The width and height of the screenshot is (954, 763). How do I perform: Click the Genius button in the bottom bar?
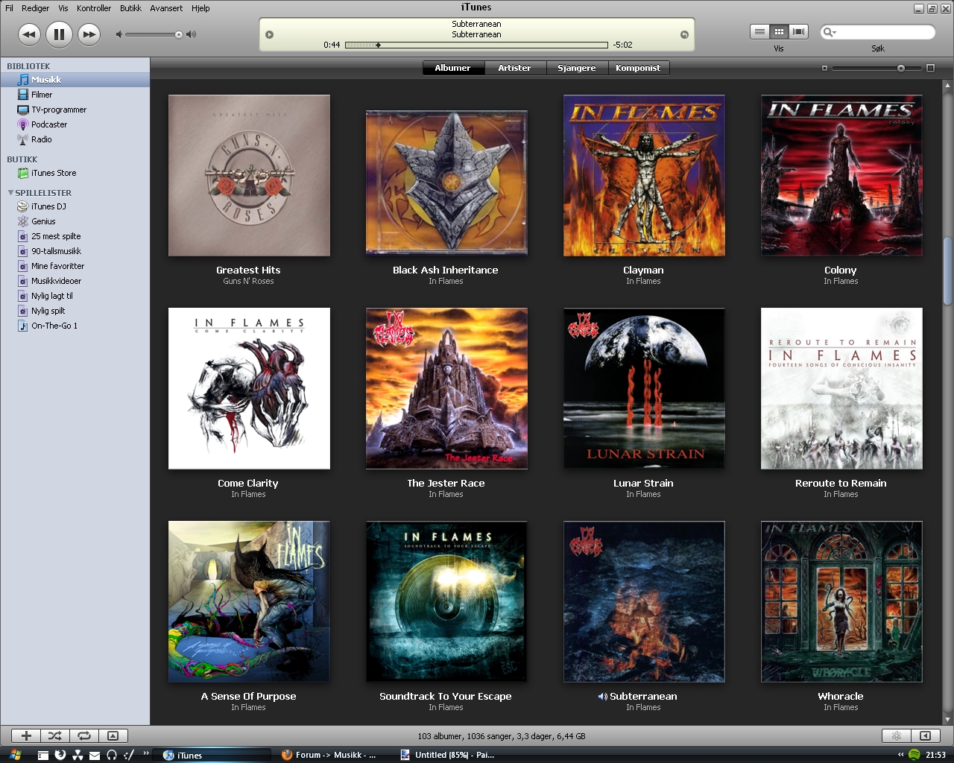click(897, 735)
